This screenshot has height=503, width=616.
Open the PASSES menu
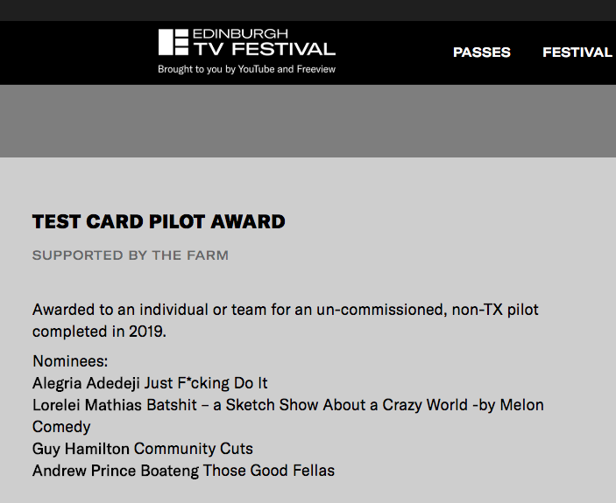click(481, 52)
